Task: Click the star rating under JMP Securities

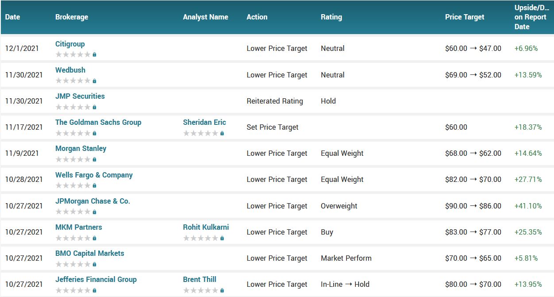Action: [73, 107]
